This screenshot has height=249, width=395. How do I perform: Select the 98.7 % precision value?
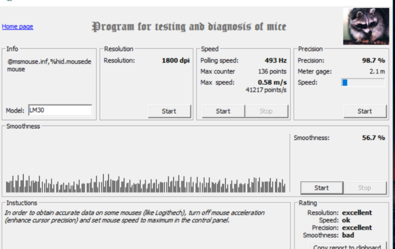374,60
